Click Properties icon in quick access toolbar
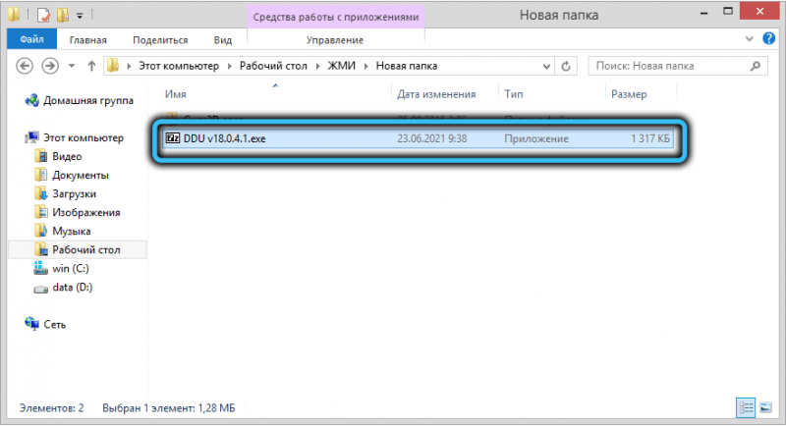The width and height of the screenshot is (786, 426). point(43,15)
